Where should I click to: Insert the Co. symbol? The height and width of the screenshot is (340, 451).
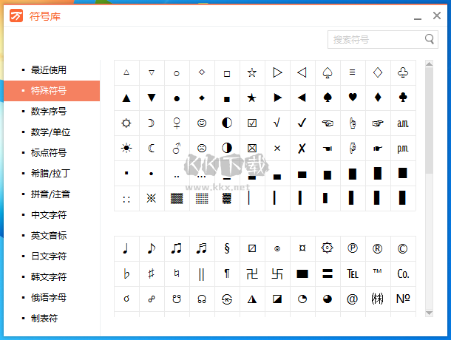403,273
